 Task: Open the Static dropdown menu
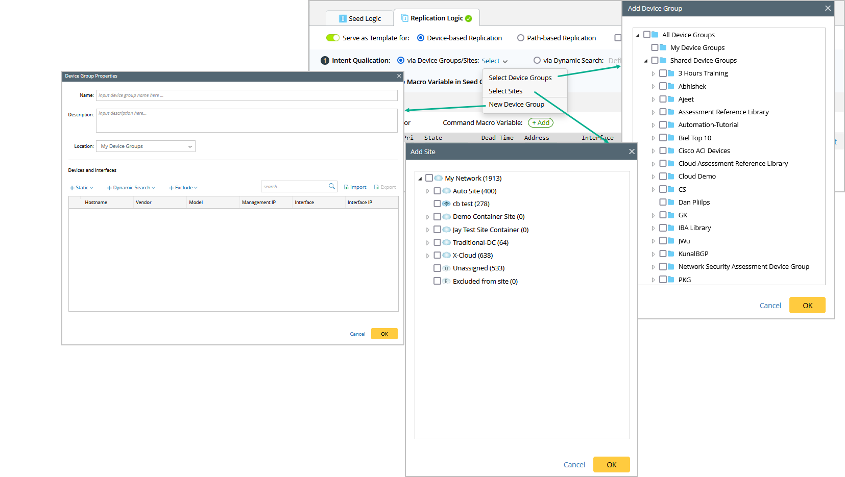click(82, 188)
